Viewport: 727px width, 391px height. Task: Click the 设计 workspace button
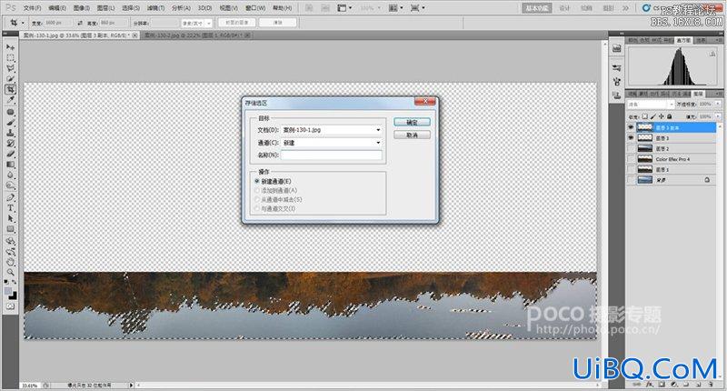pos(564,8)
